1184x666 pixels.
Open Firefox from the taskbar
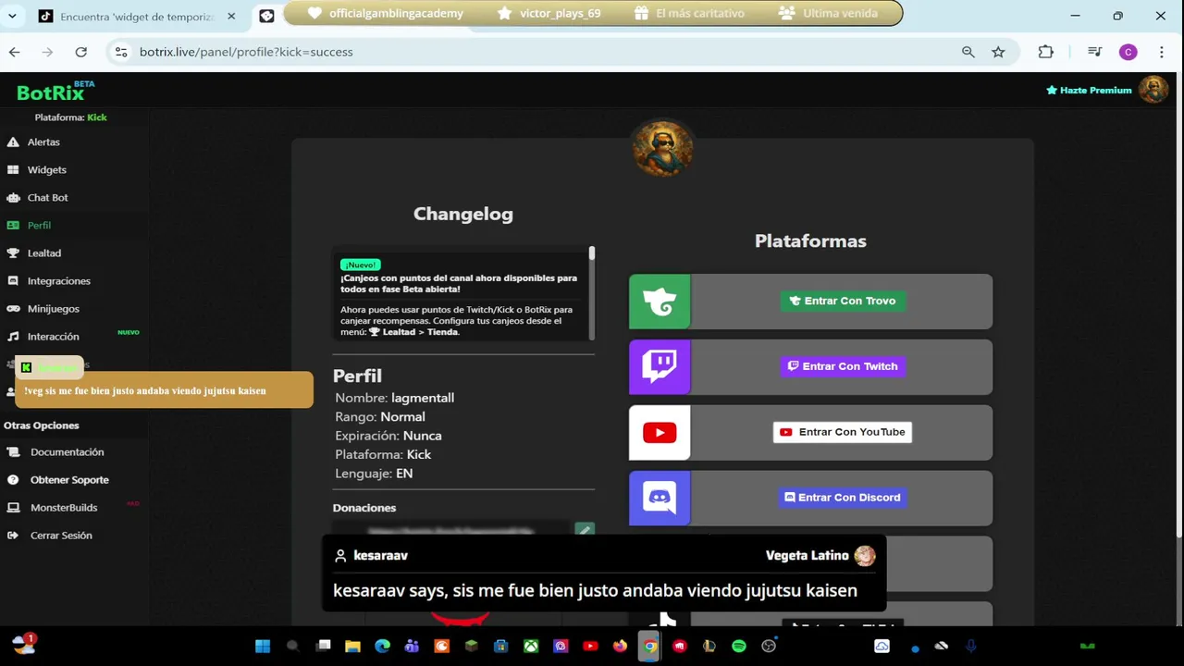(x=620, y=647)
